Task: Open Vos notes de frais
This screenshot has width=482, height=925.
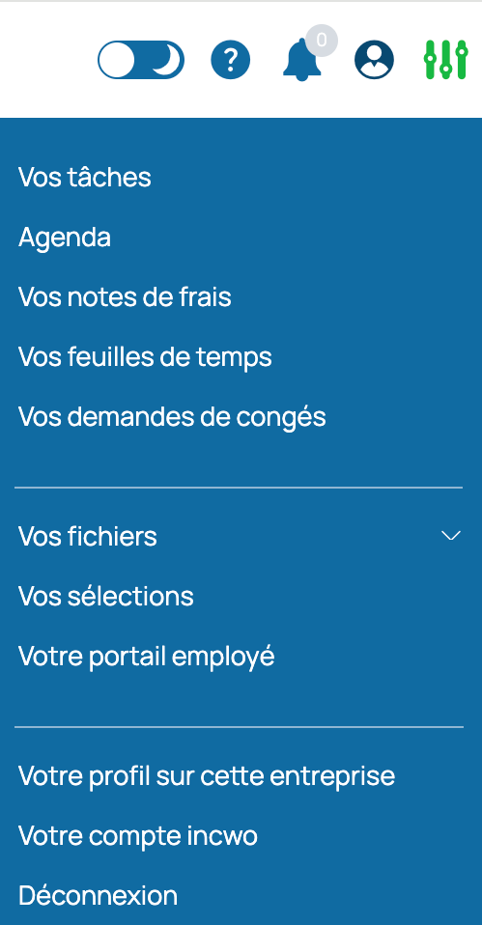Action: (125, 296)
